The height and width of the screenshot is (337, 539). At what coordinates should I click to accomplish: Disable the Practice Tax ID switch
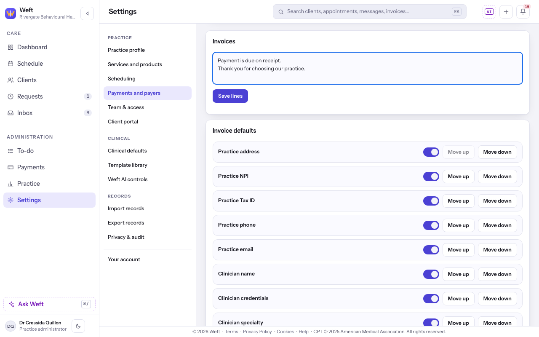click(431, 201)
